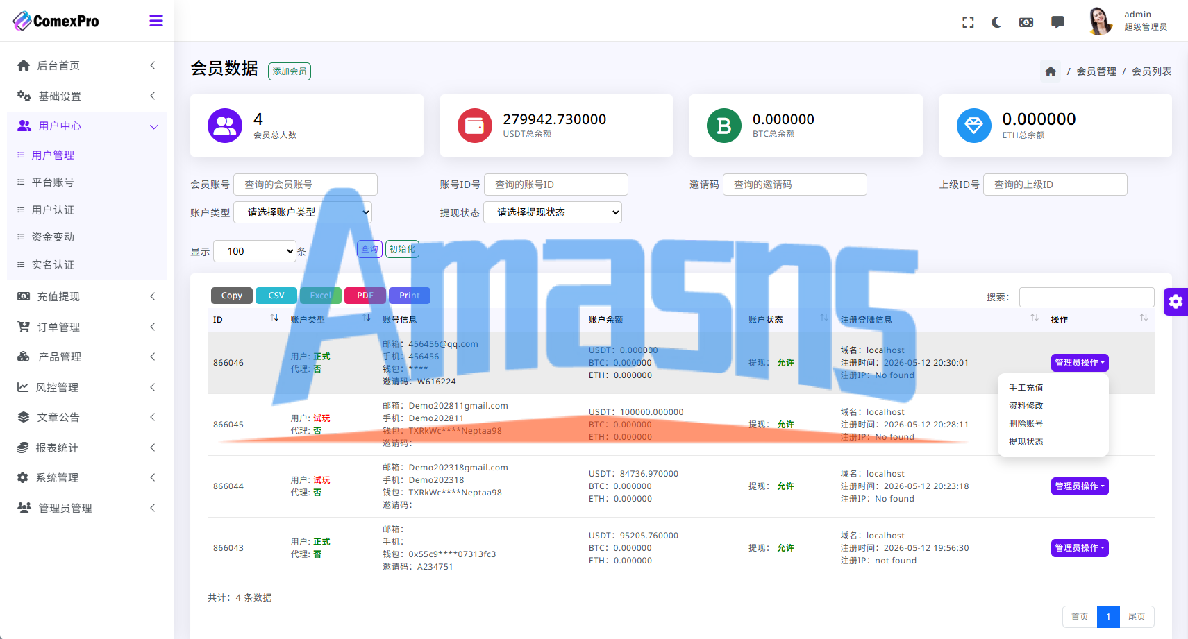The height and width of the screenshot is (639, 1188).
Task: Click the home breadcrumb icon
Action: coord(1051,71)
